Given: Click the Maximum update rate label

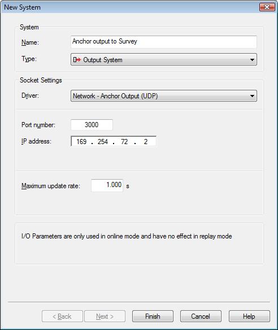Looking at the screenshot, I should click(51, 186).
